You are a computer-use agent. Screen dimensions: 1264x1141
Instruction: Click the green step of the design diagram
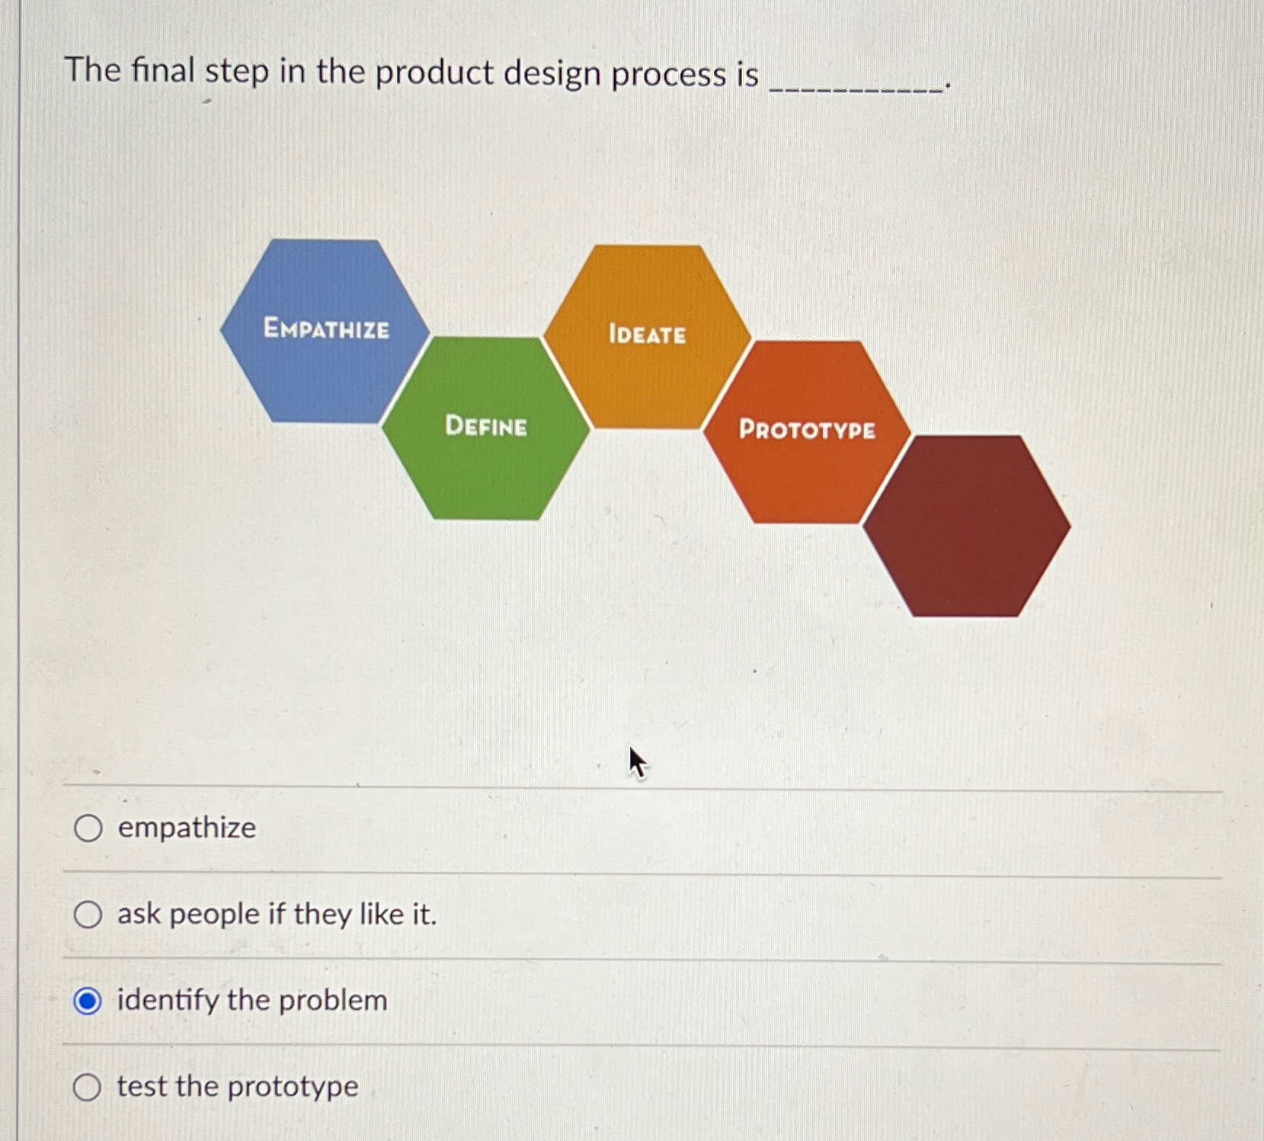(487, 427)
